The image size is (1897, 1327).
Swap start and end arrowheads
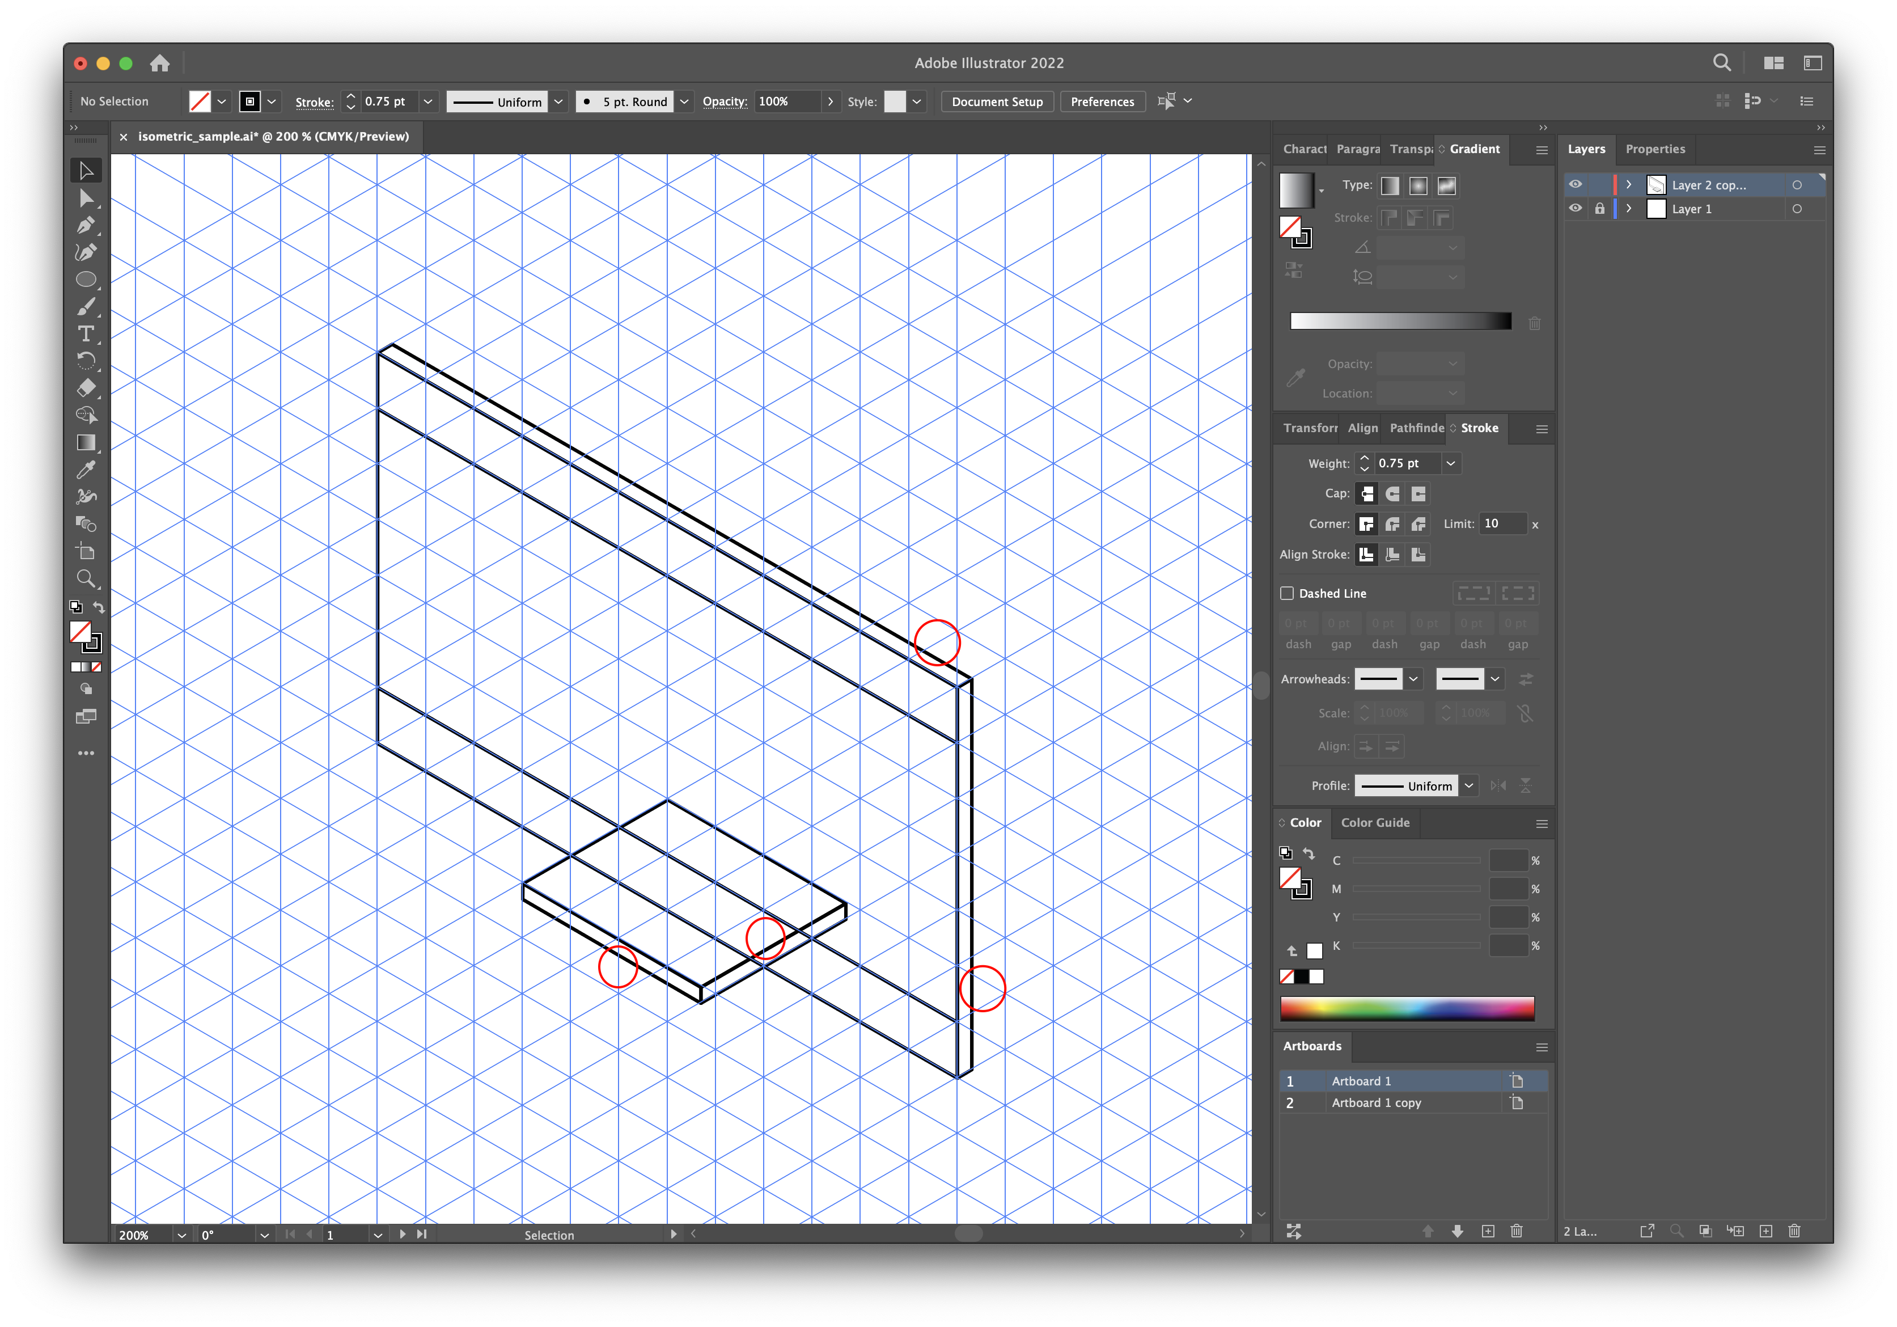pyautogui.click(x=1526, y=679)
